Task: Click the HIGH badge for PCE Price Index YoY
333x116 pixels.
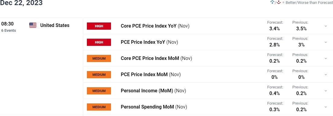Action: click(99, 42)
